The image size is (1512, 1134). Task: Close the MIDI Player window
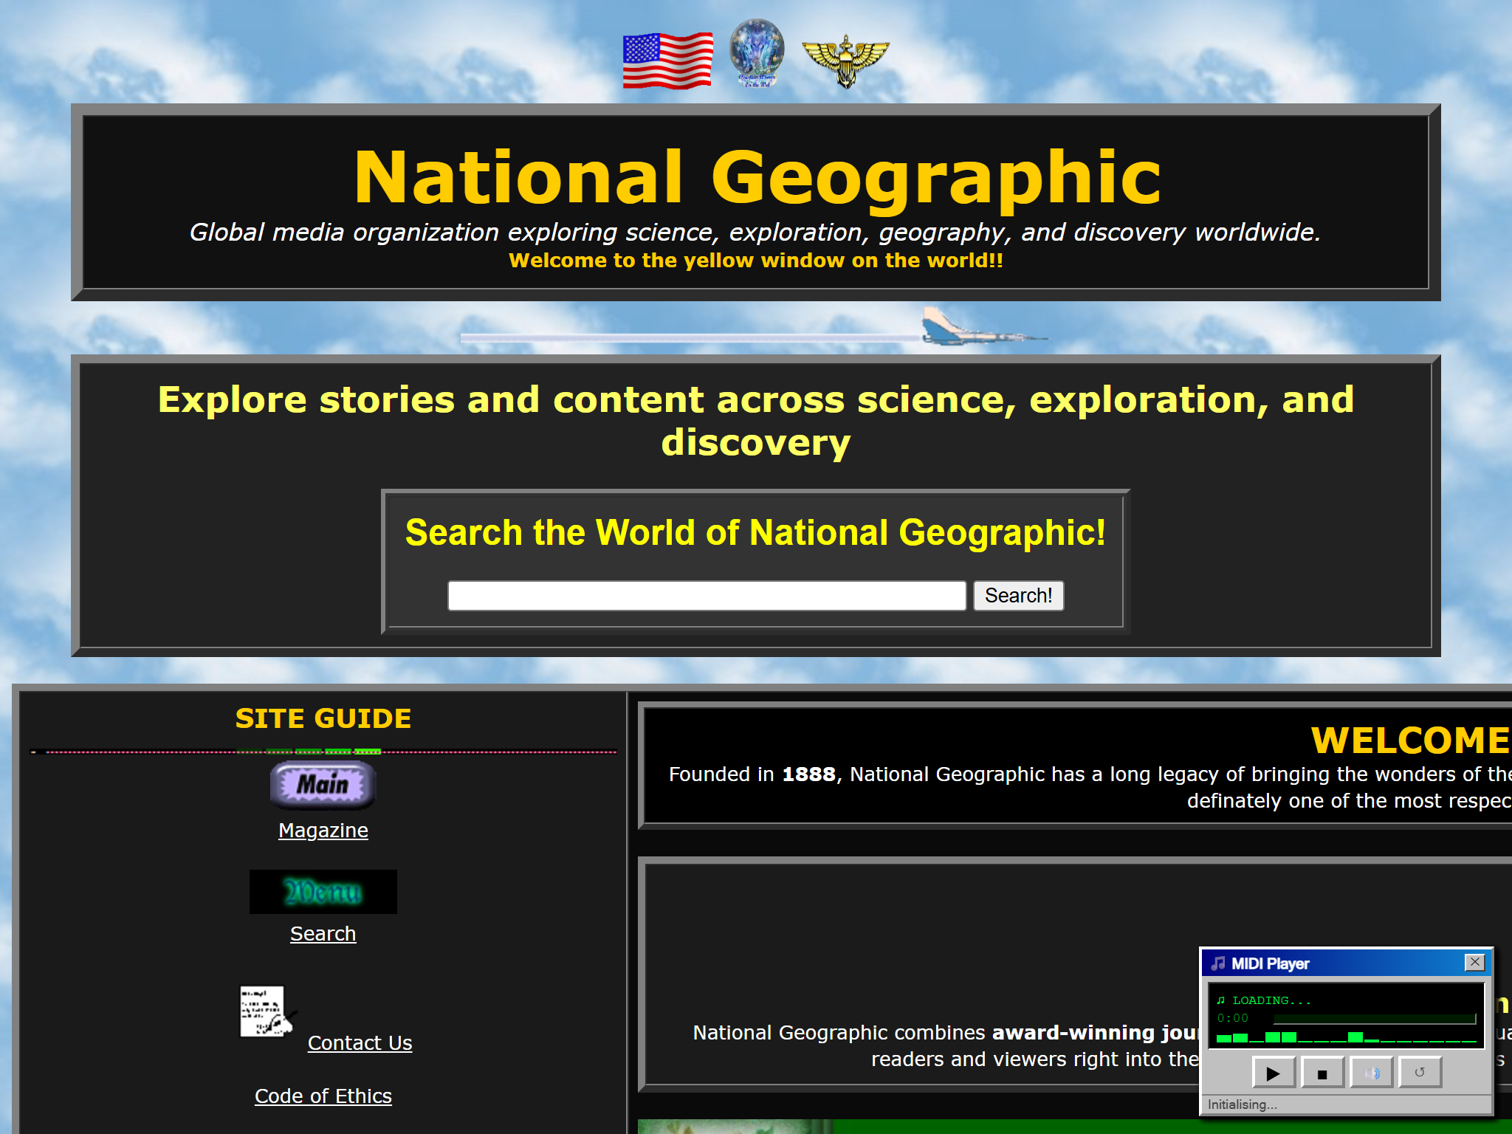tap(1475, 963)
